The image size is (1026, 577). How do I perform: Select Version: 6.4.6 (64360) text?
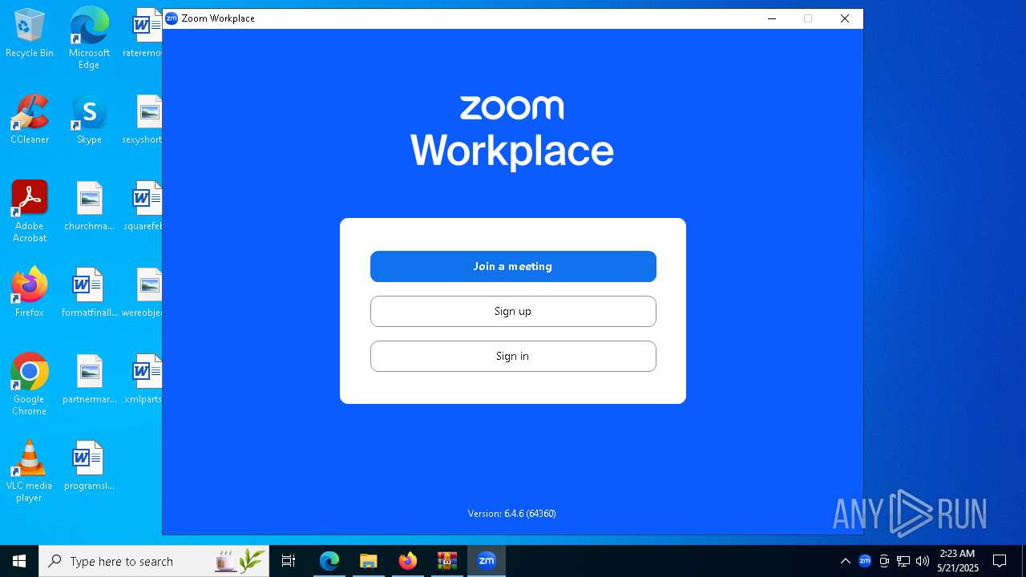[512, 514]
